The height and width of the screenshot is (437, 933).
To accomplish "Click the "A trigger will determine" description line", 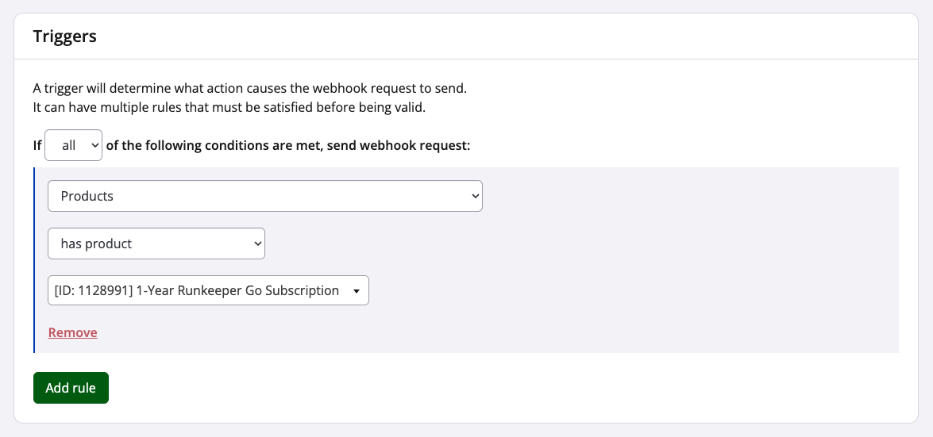I will click(255, 87).
